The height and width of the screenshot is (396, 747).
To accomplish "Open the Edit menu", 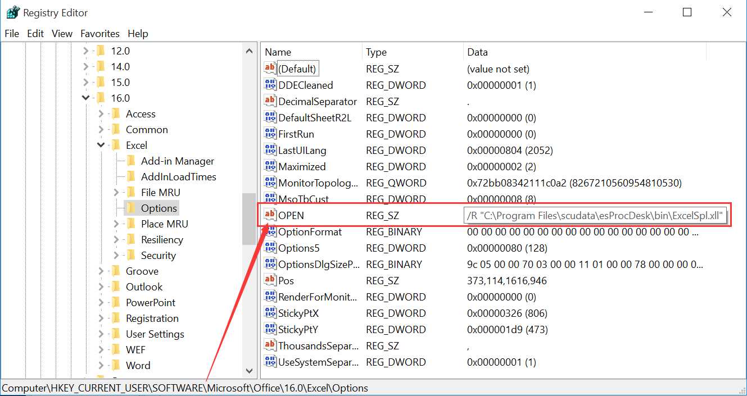I will coord(35,34).
